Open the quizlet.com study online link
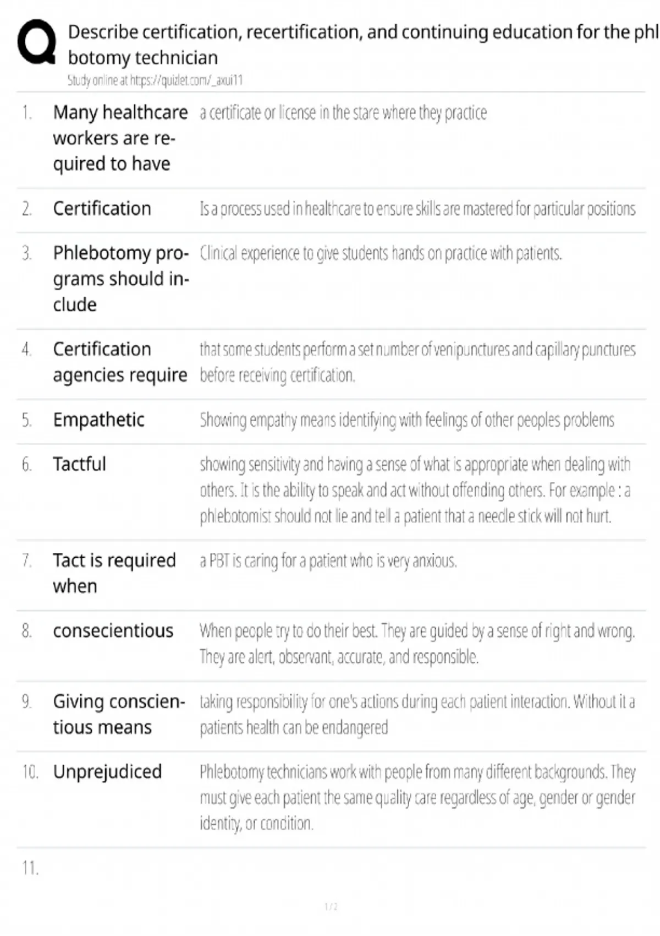This screenshot has width=660, height=936. pos(155,80)
